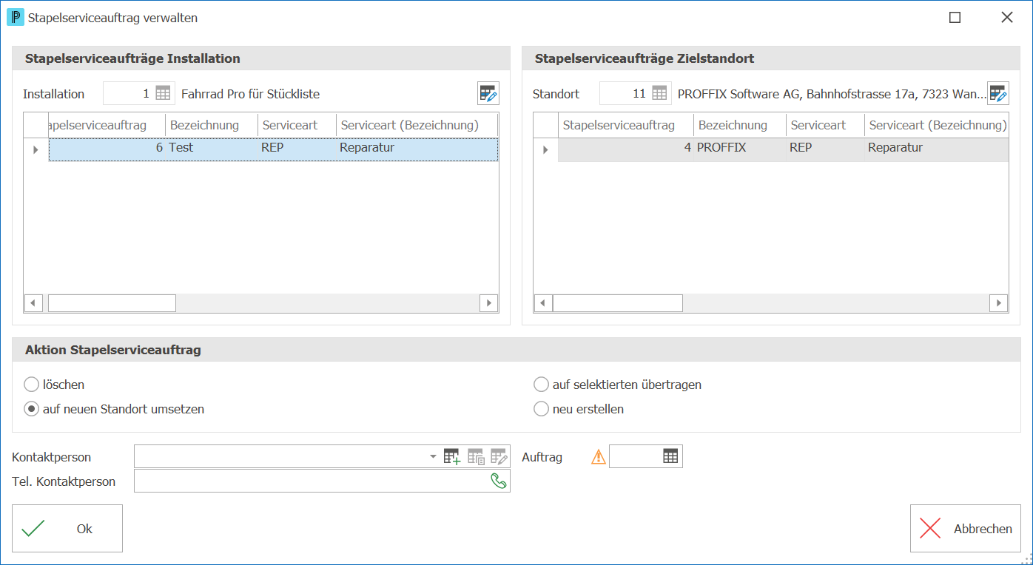Click the row indicator arrow of the Test row

pyautogui.click(x=36, y=149)
